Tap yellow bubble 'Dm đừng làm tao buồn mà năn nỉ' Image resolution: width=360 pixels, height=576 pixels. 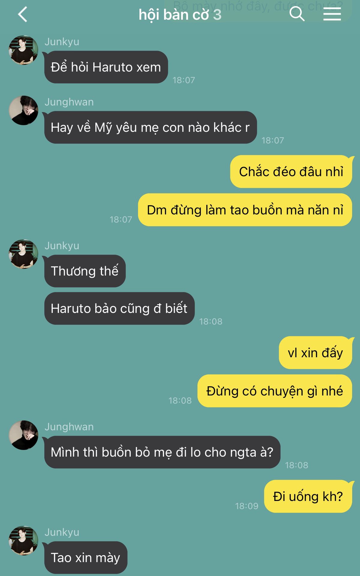click(245, 210)
